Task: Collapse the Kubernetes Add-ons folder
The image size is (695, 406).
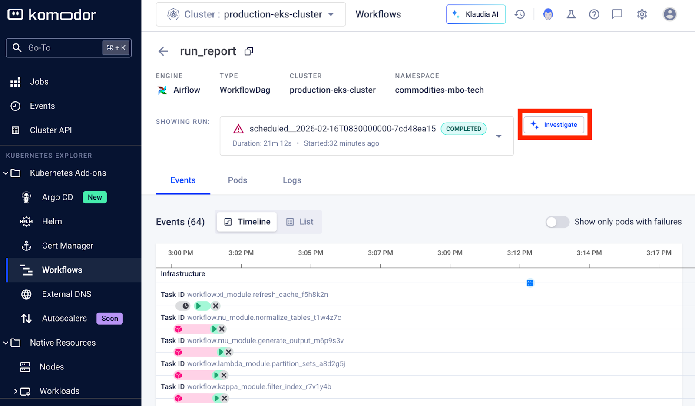Action: pos(6,173)
